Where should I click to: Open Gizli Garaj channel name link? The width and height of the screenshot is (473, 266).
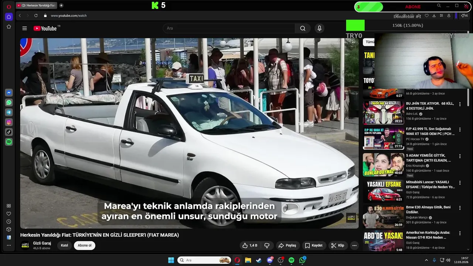tap(42, 243)
